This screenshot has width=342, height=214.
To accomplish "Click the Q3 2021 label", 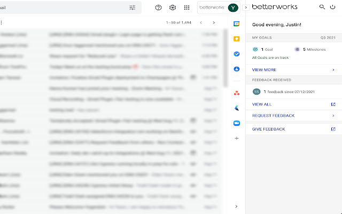I will pyautogui.click(x=328, y=37).
